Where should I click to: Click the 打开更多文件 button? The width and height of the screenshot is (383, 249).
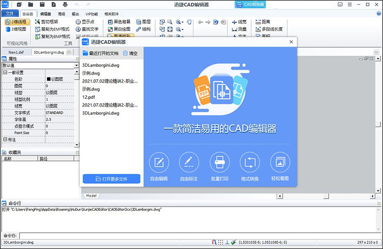coord(111,179)
